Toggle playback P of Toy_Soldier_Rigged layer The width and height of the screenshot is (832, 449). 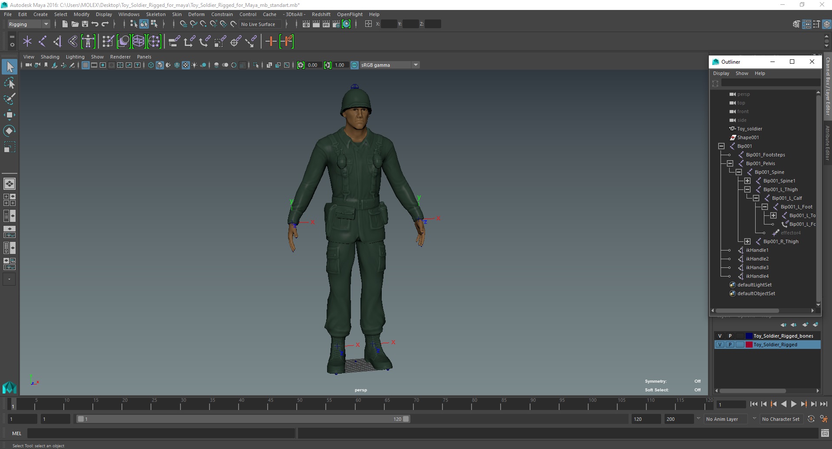coord(730,345)
